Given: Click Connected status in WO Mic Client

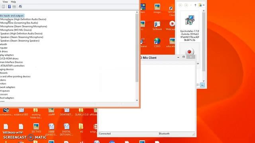Looking at the screenshot, I should pos(105,133).
